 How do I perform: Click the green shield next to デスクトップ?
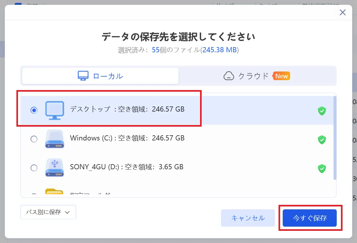click(x=322, y=111)
